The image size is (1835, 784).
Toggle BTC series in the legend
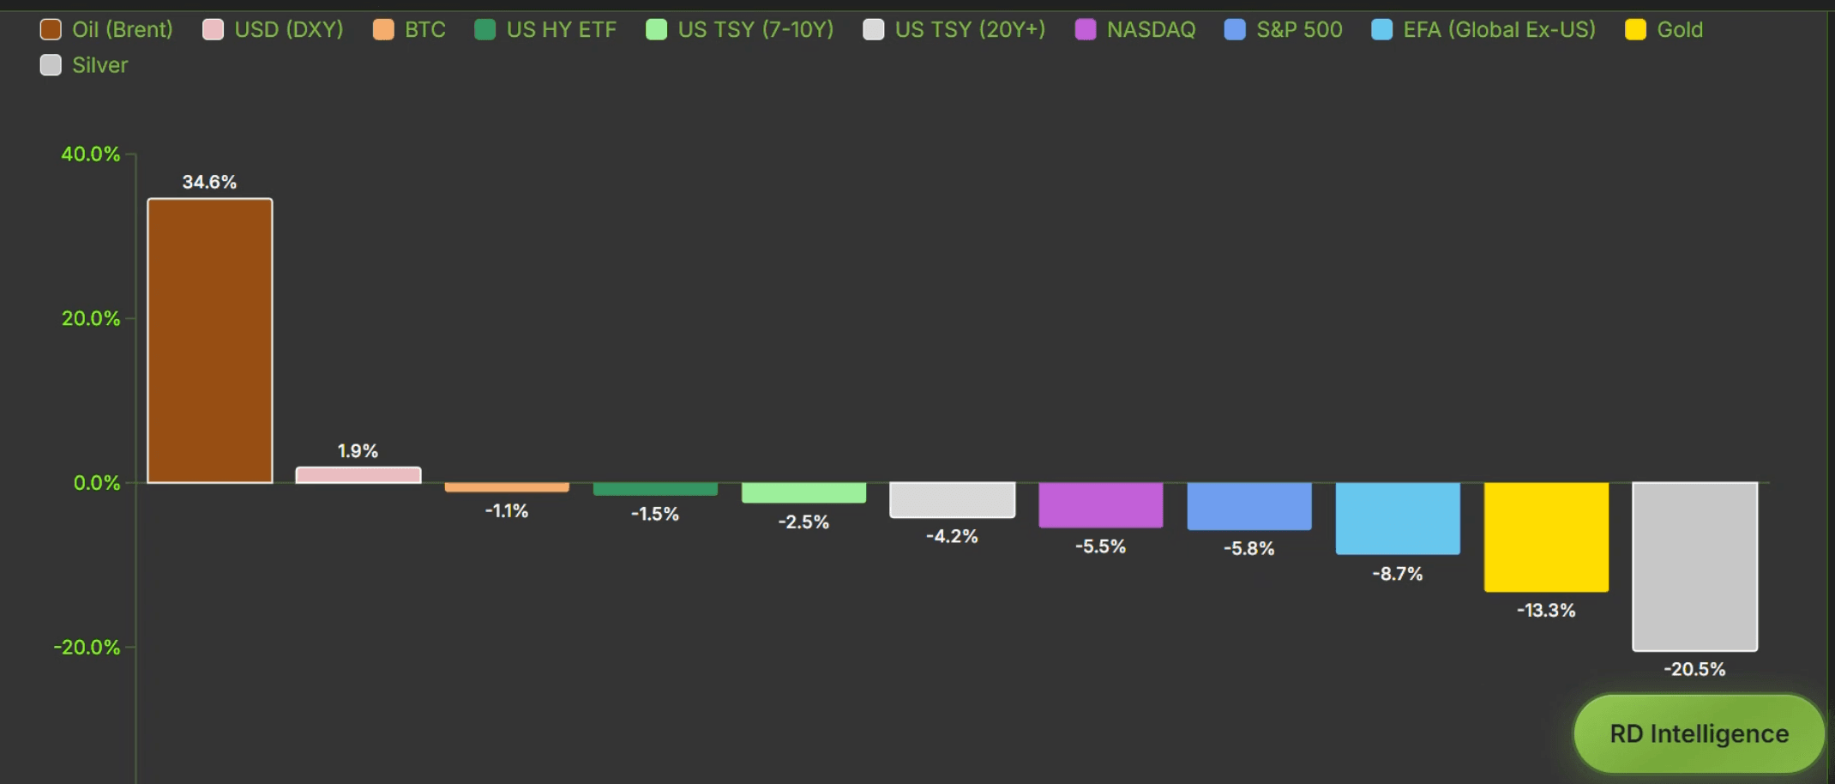(x=409, y=30)
